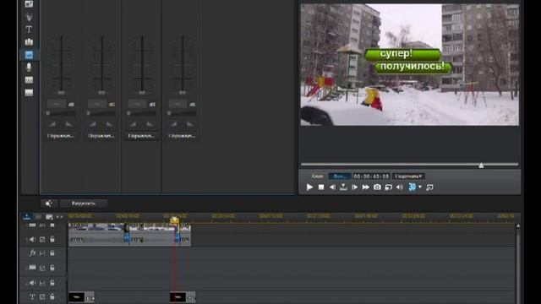Screen dimensions: 541x304
Task: Open the add tracks icon above timeline
Action: [x=49, y=217]
